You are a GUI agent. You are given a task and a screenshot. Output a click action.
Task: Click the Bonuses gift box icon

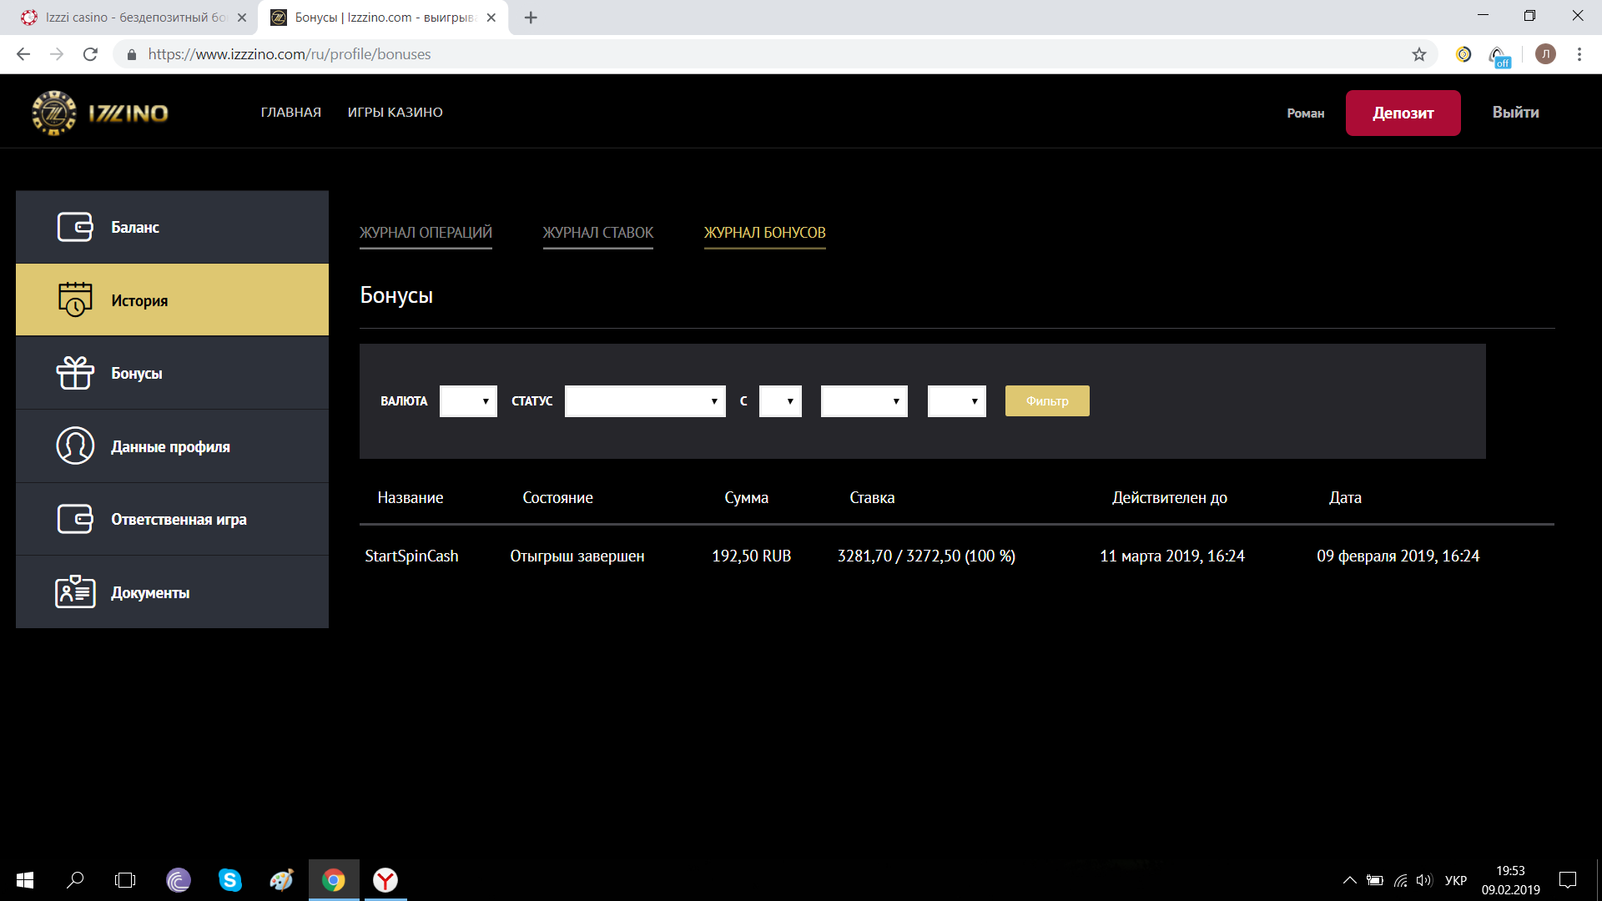click(x=75, y=373)
